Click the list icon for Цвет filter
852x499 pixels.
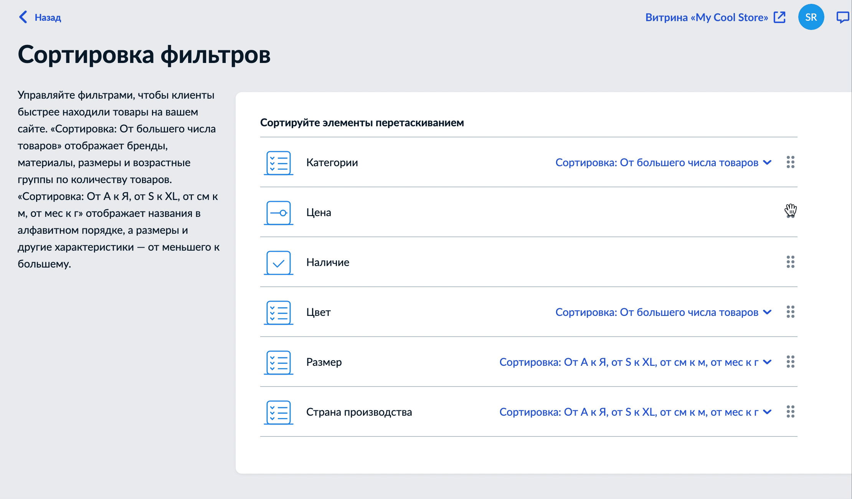click(x=279, y=312)
